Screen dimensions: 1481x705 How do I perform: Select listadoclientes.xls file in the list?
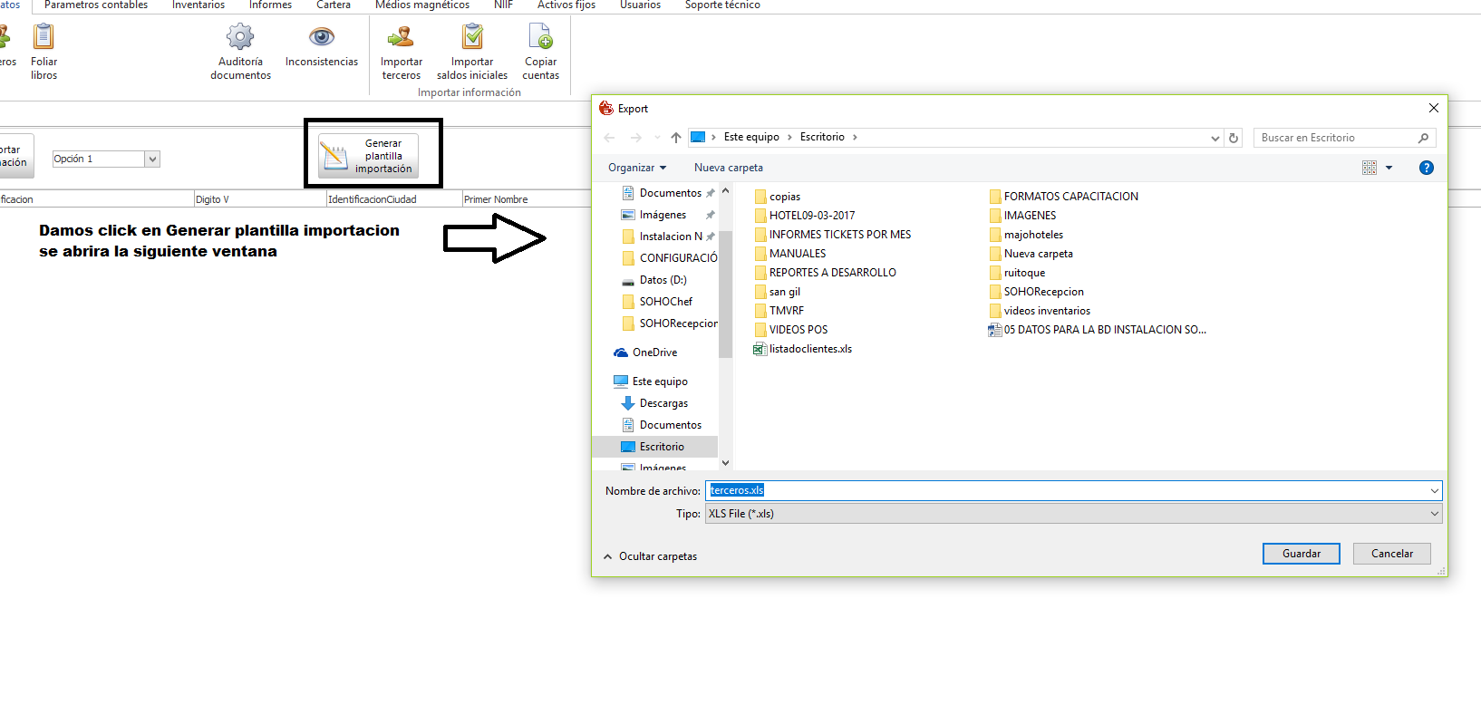809,349
